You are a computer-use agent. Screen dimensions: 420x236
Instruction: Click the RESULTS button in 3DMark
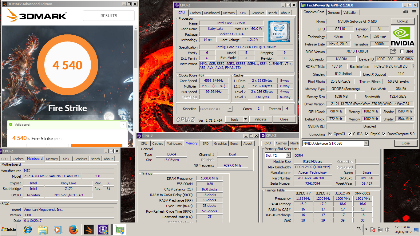tap(109, 16)
